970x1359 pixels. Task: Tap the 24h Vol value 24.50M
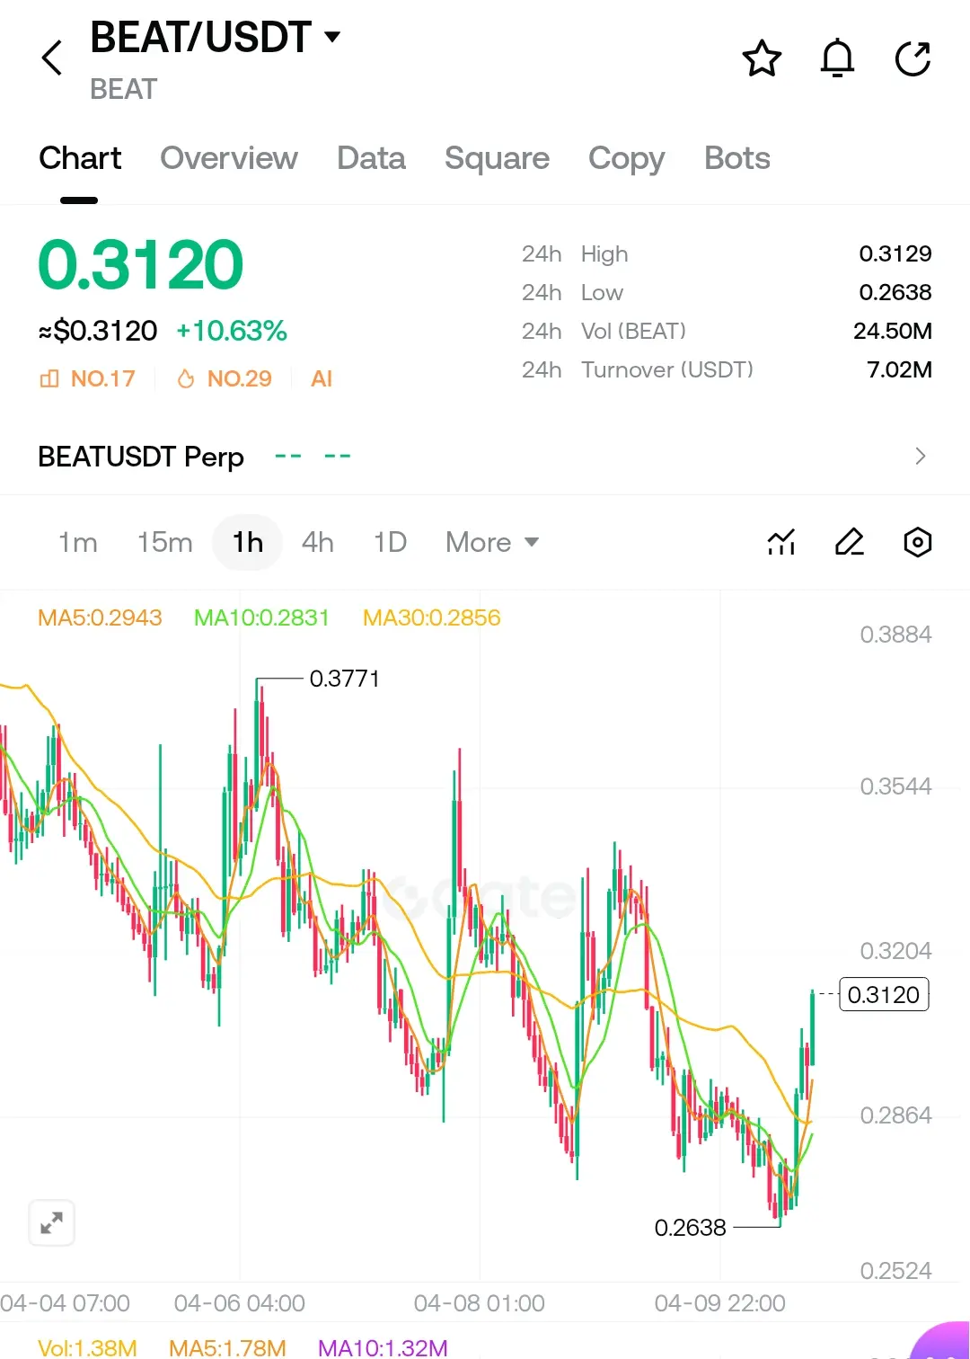pyautogui.click(x=893, y=331)
